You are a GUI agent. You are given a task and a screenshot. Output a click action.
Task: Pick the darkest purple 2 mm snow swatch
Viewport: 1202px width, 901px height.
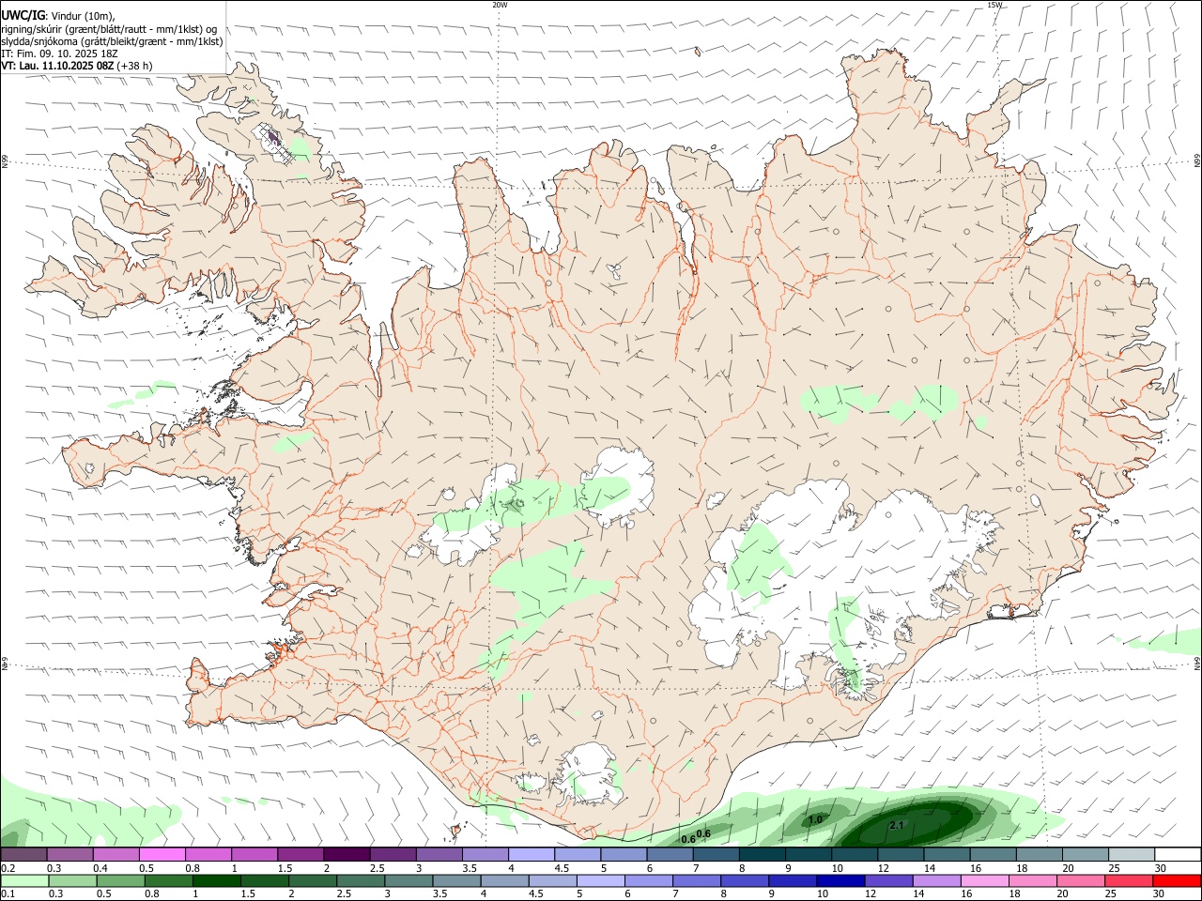pos(347,855)
